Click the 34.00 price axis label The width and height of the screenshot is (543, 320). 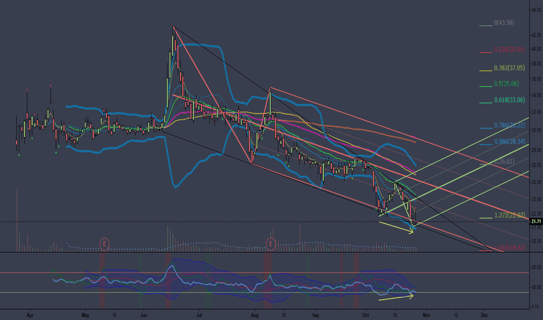536,95
